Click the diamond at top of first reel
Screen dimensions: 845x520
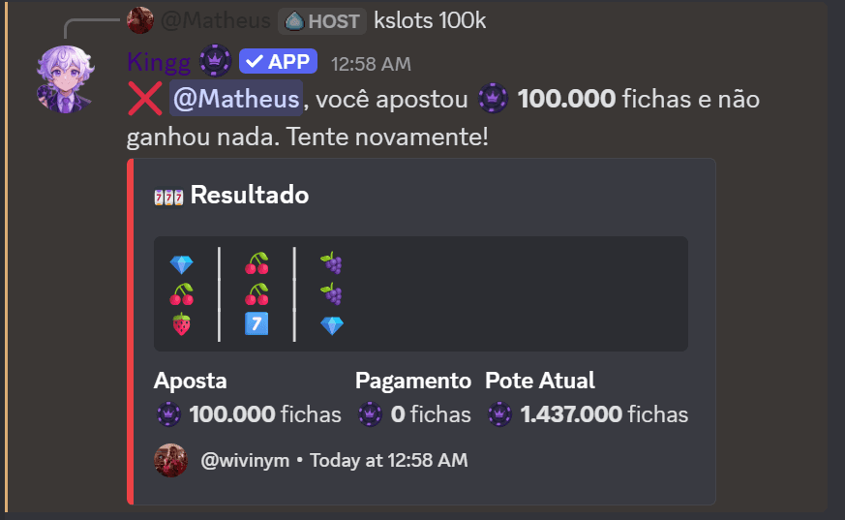pyautogui.click(x=181, y=264)
